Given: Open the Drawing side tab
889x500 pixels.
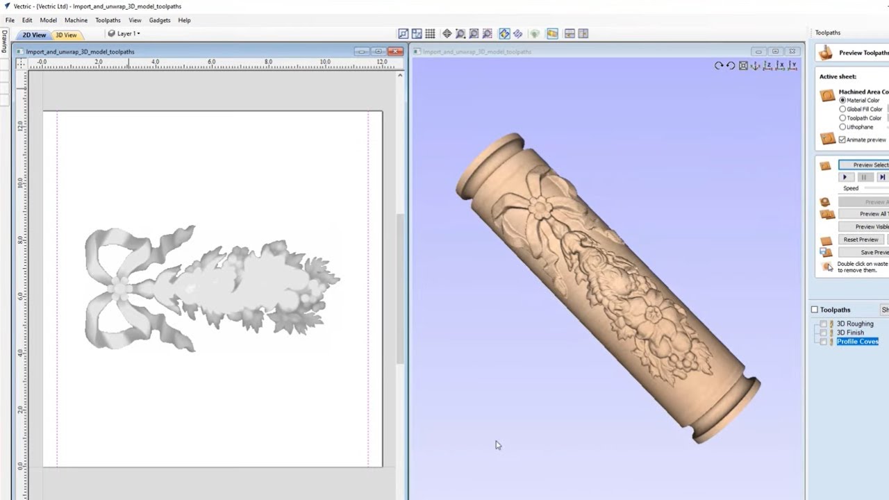Looking at the screenshot, I should tap(4, 42).
